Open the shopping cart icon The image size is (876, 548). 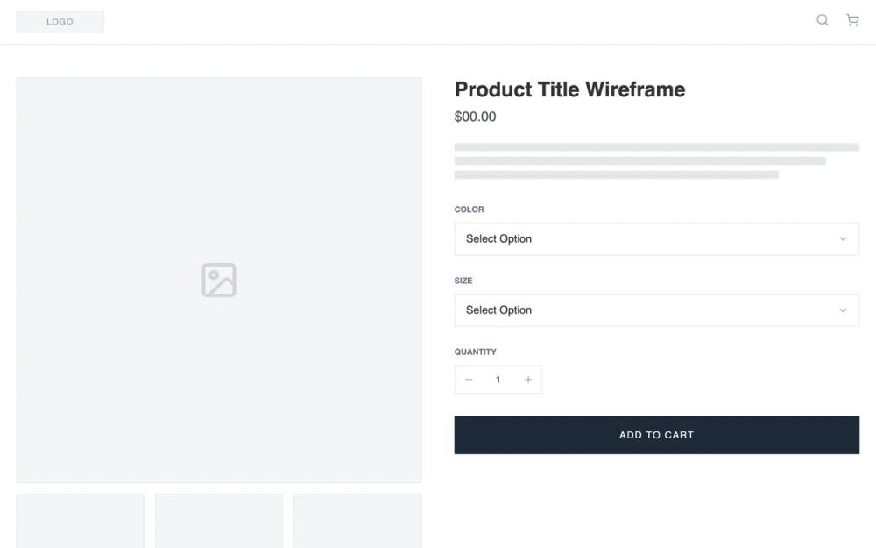851,19
